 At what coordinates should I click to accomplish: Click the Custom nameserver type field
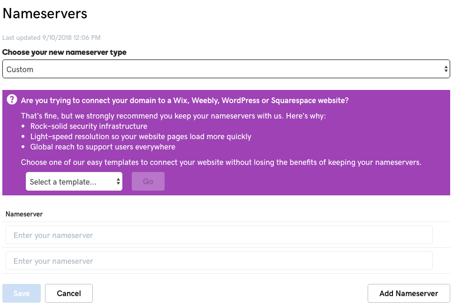click(226, 68)
